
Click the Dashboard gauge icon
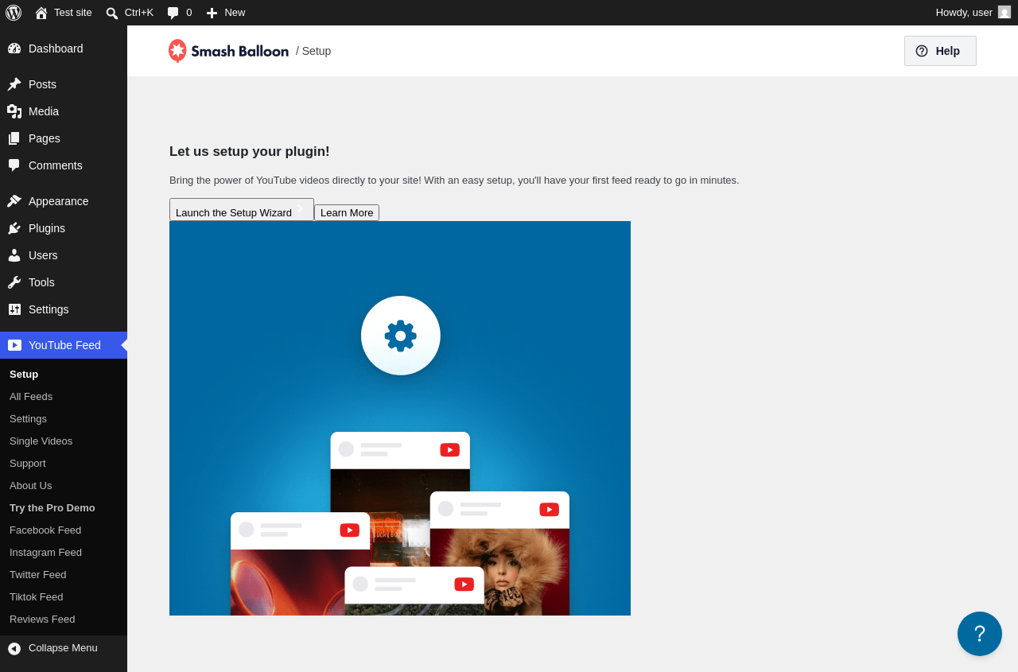pyautogui.click(x=14, y=49)
